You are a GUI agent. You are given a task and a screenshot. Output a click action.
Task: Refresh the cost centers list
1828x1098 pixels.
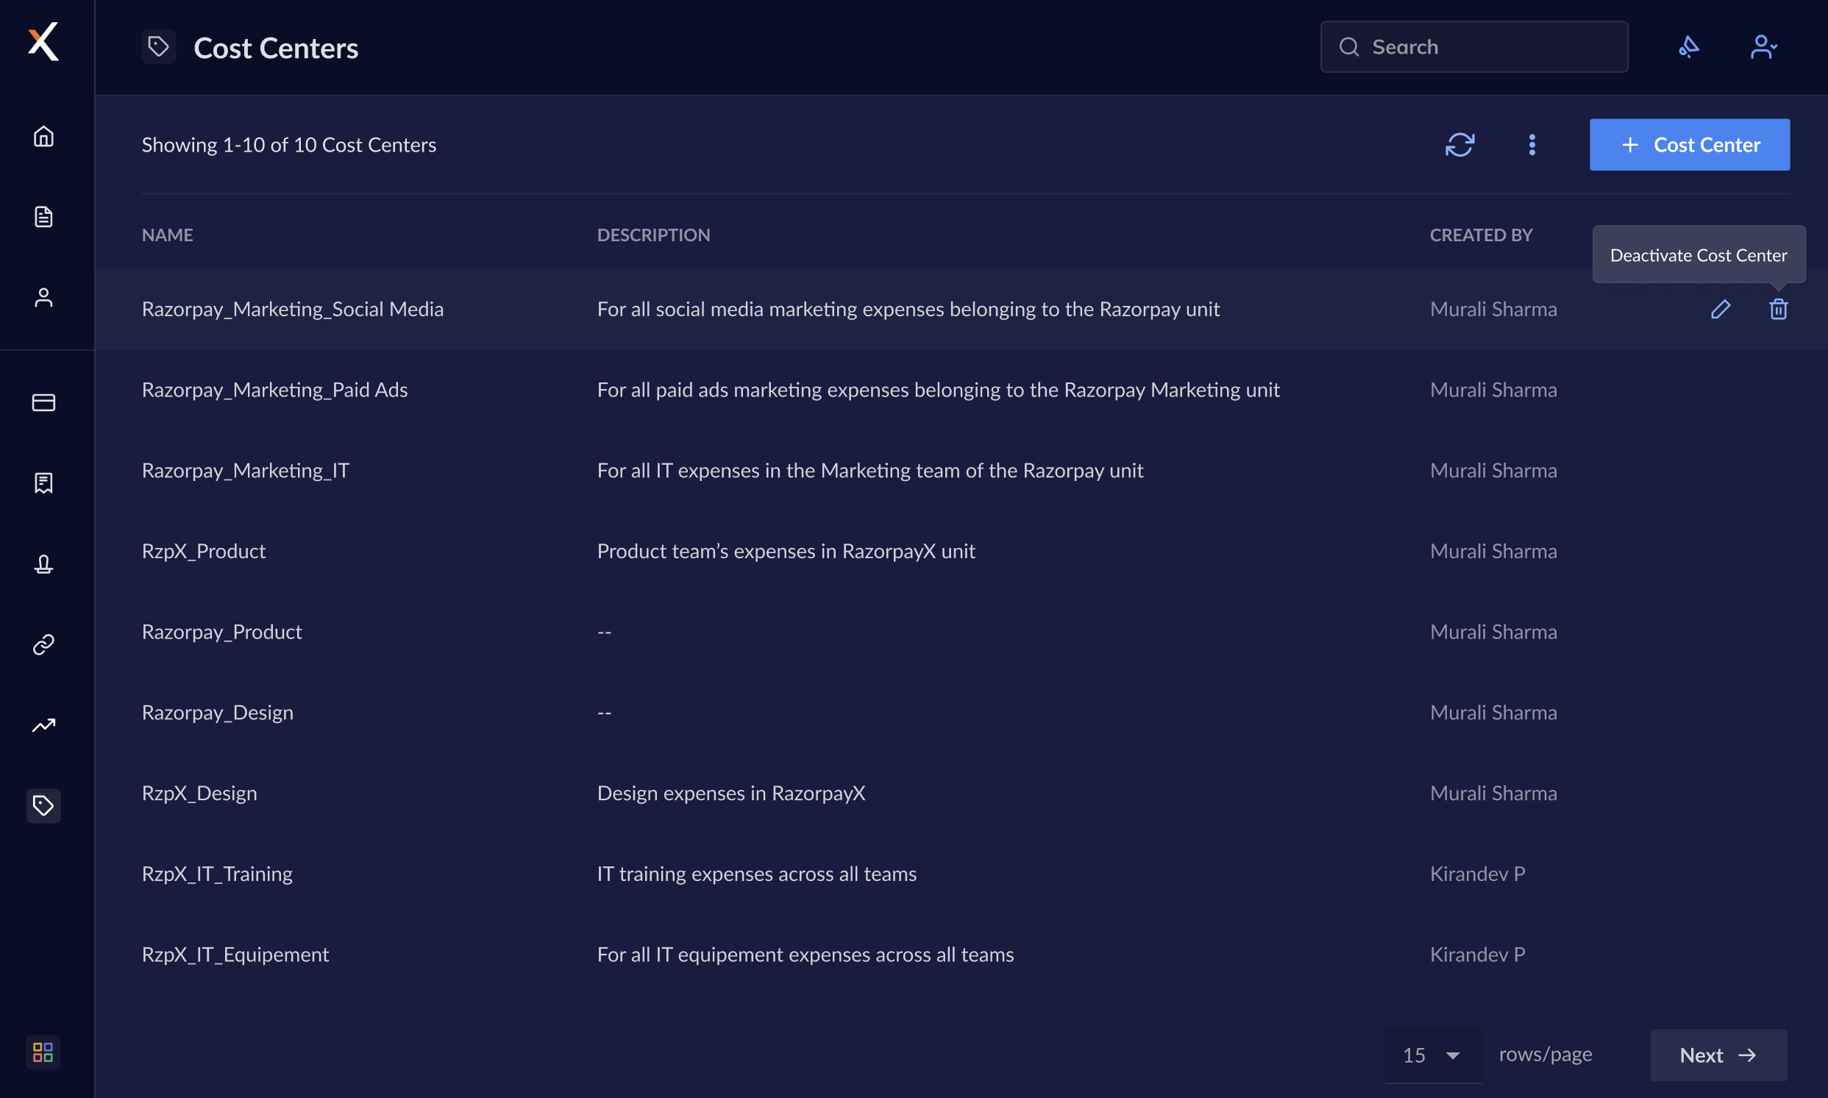pyautogui.click(x=1459, y=145)
